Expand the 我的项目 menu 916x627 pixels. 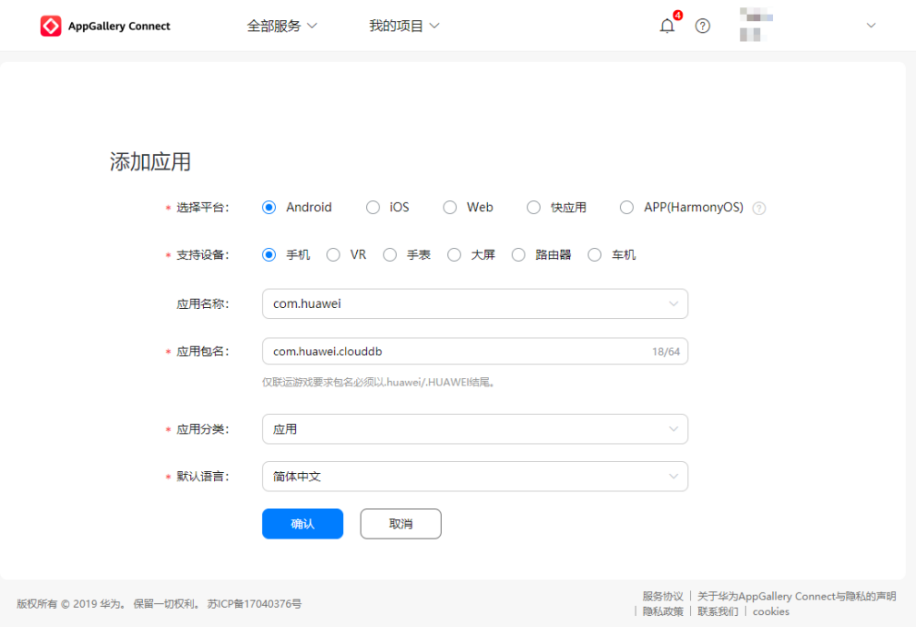tap(404, 26)
